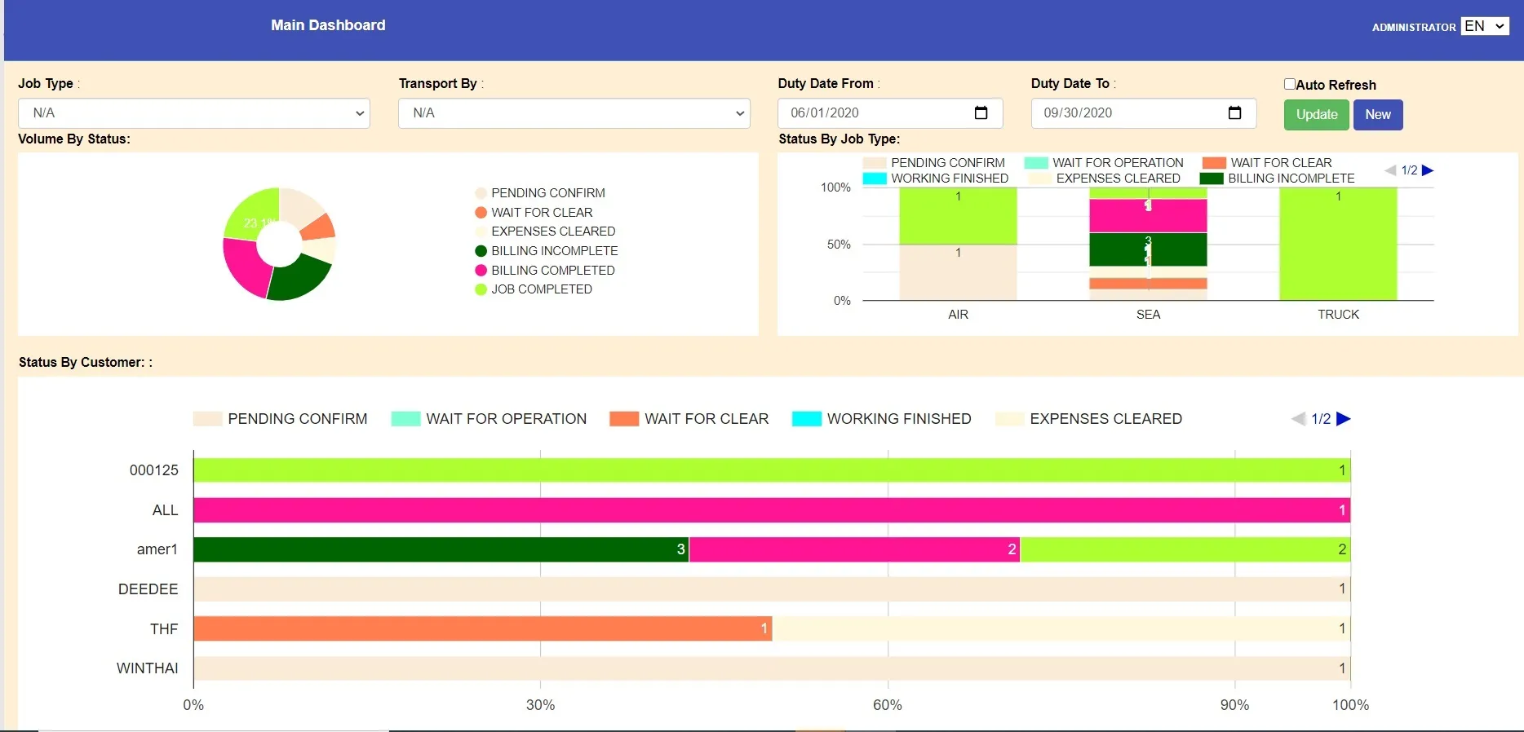Toggle EXPENSES CLEARED in Customer chart legend
Viewport: 1524px width, 732px height.
(1089, 419)
